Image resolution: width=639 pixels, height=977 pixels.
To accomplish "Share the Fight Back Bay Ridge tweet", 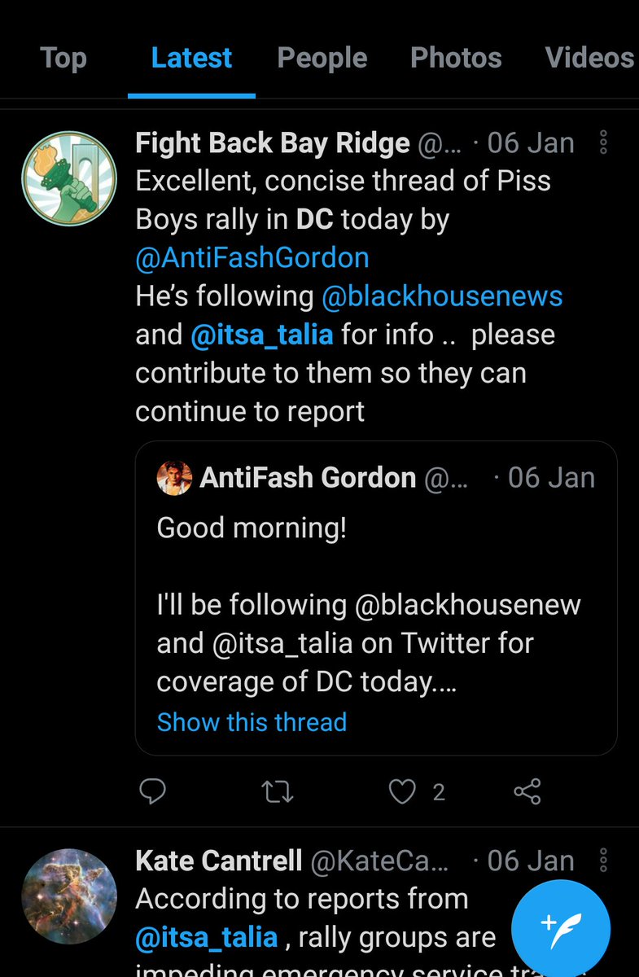I will tap(527, 791).
